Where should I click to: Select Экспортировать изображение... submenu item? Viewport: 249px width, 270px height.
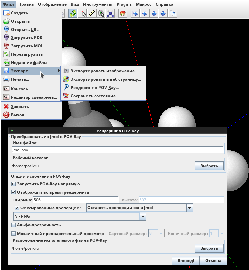click(103, 71)
